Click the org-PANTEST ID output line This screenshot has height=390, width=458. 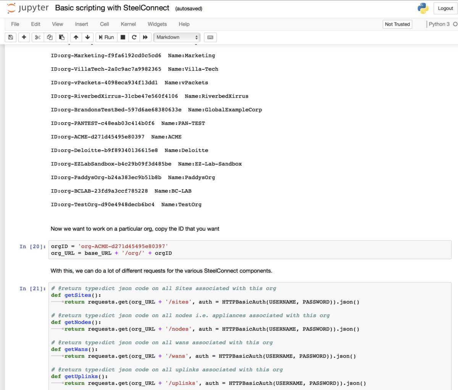click(x=128, y=123)
